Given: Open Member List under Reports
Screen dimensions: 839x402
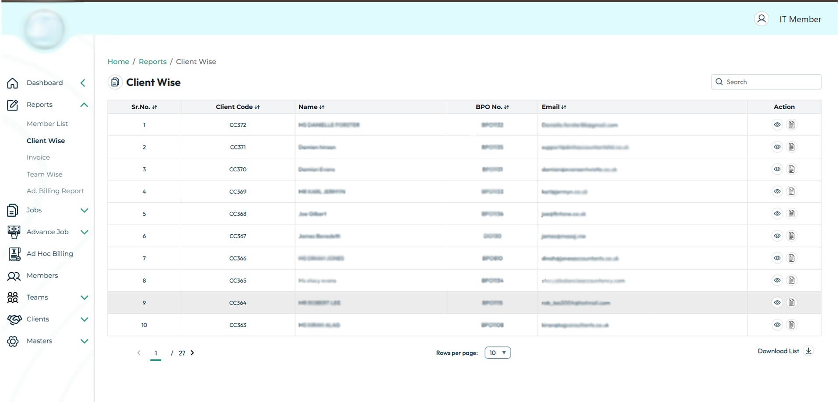Looking at the screenshot, I should [47, 124].
